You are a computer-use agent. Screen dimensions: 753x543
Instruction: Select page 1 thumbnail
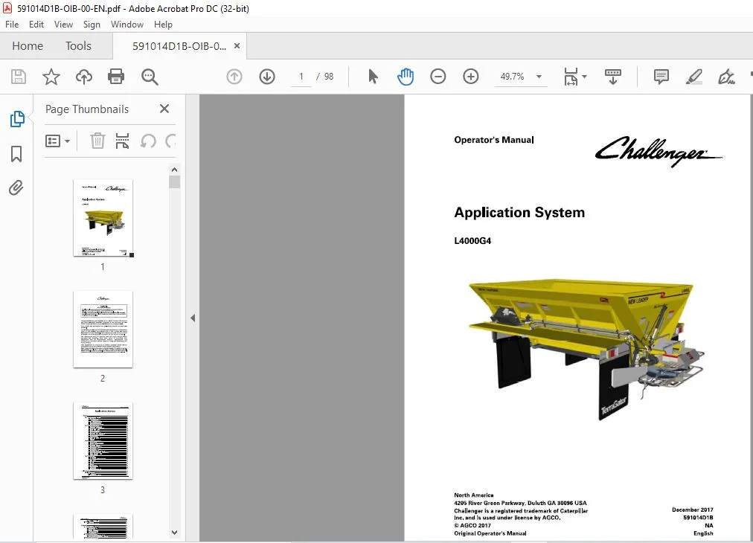(x=103, y=218)
